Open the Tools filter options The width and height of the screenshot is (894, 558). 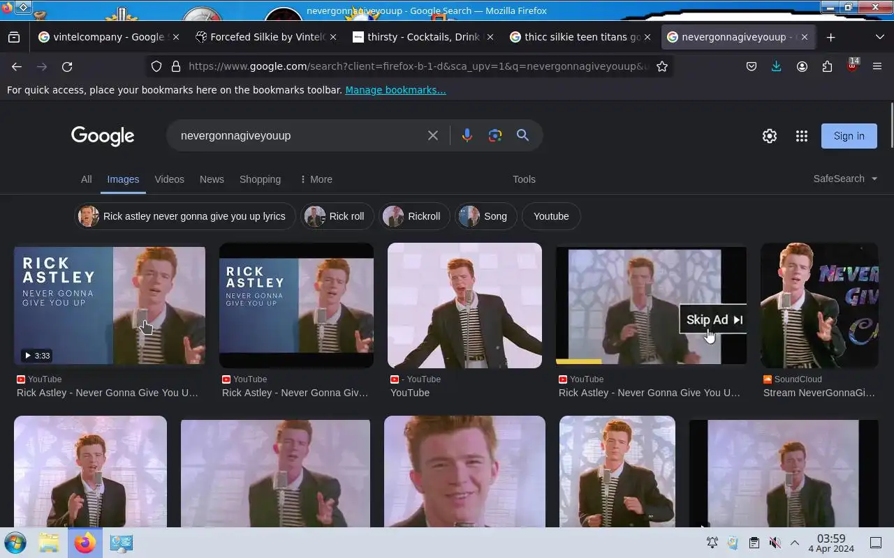point(524,179)
